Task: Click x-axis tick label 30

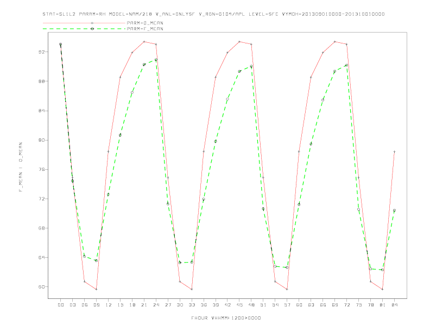Action: tap(180, 305)
